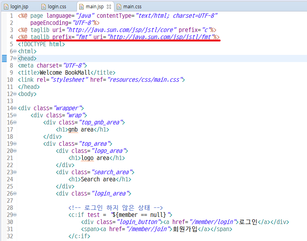Click the Korean comment on line 28
The width and height of the screenshot is (307, 241).
tap(116, 208)
